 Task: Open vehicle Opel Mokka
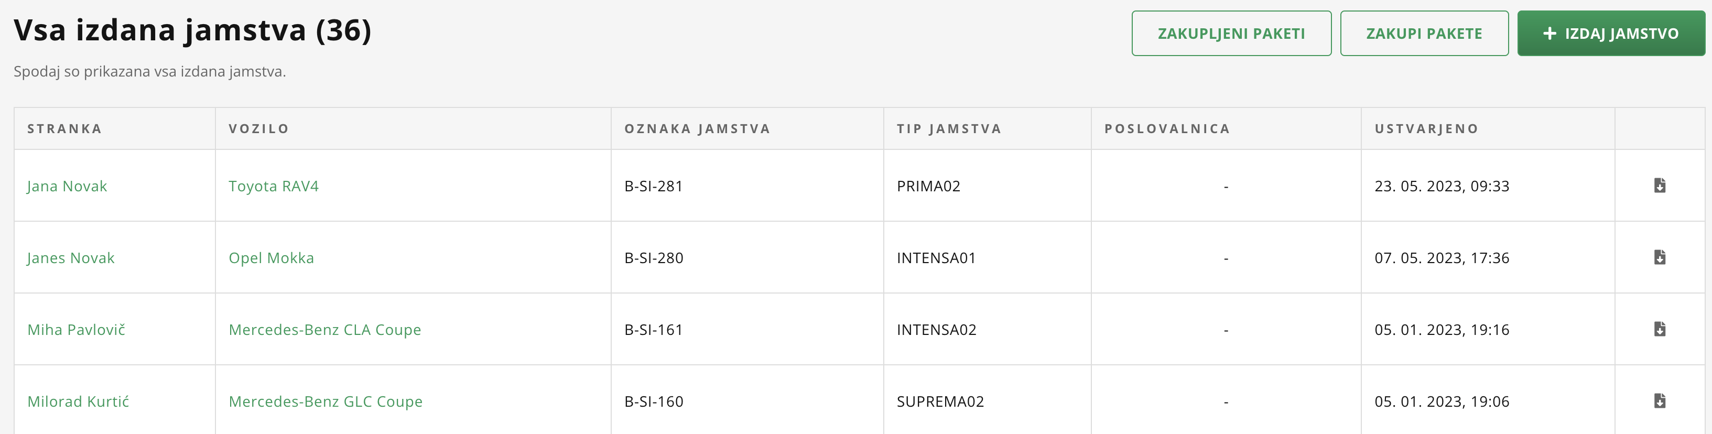(x=271, y=258)
